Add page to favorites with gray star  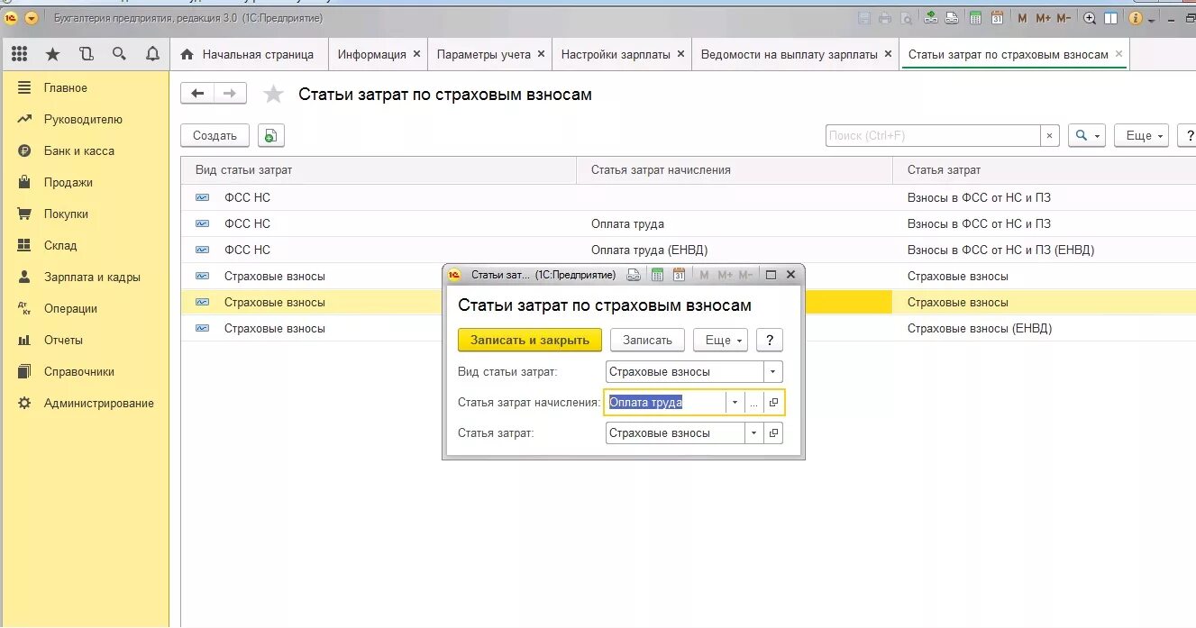pyautogui.click(x=273, y=95)
